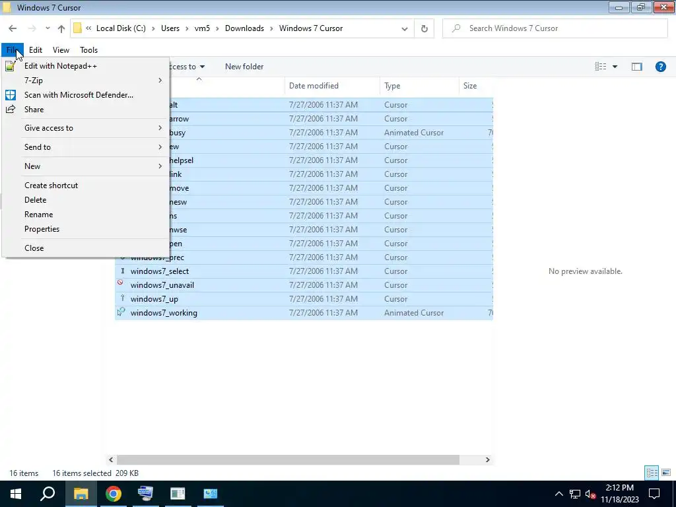676x507 pixels.
Task: Open the Tools menu
Action: (x=89, y=50)
